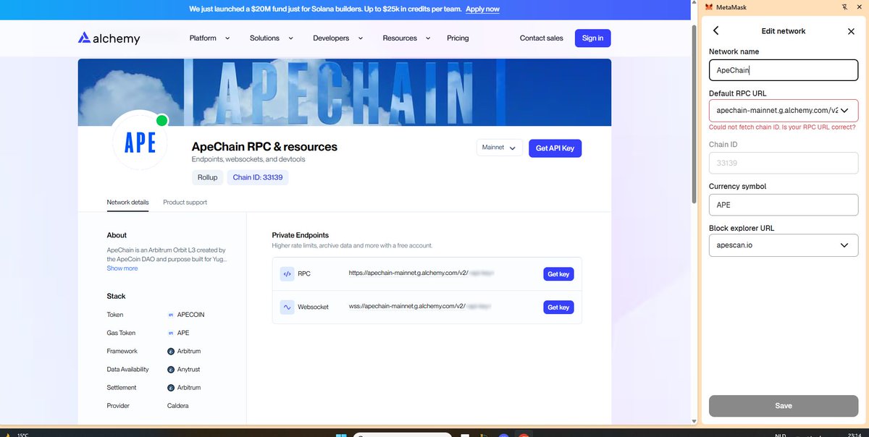
Task: Focus the Currency symbol field
Action: point(784,205)
